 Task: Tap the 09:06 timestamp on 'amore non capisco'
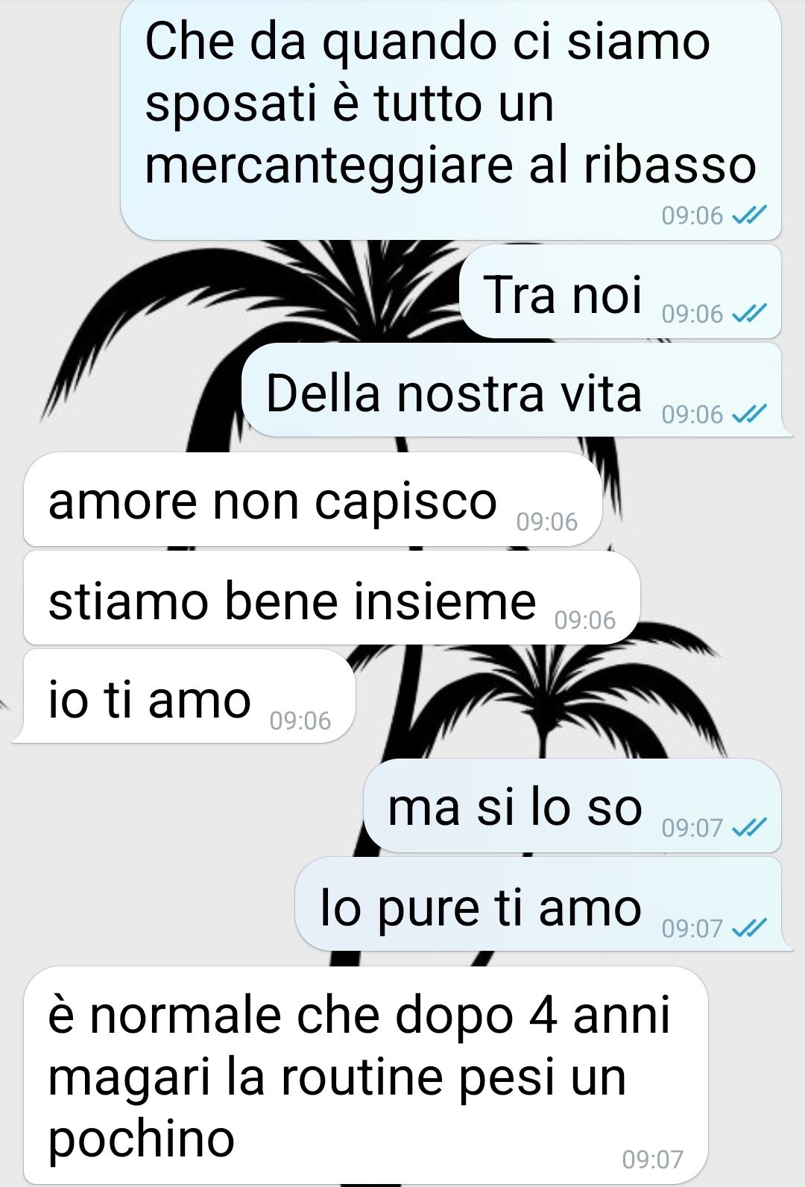[x=547, y=522]
